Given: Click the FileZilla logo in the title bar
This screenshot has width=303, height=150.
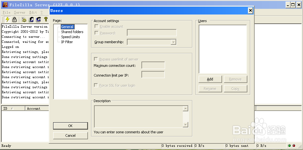Looking at the screenshot, I should point(5,5).
